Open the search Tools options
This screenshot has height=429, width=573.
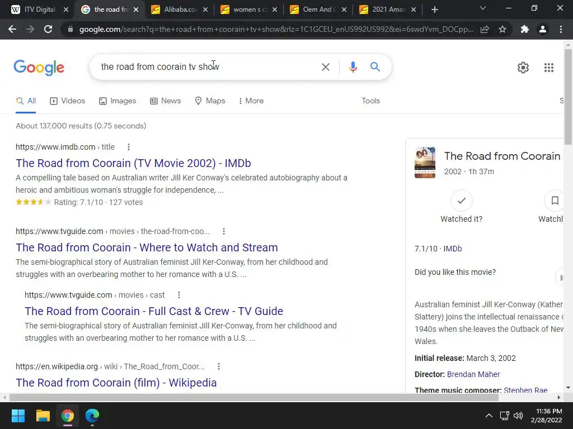370,101
